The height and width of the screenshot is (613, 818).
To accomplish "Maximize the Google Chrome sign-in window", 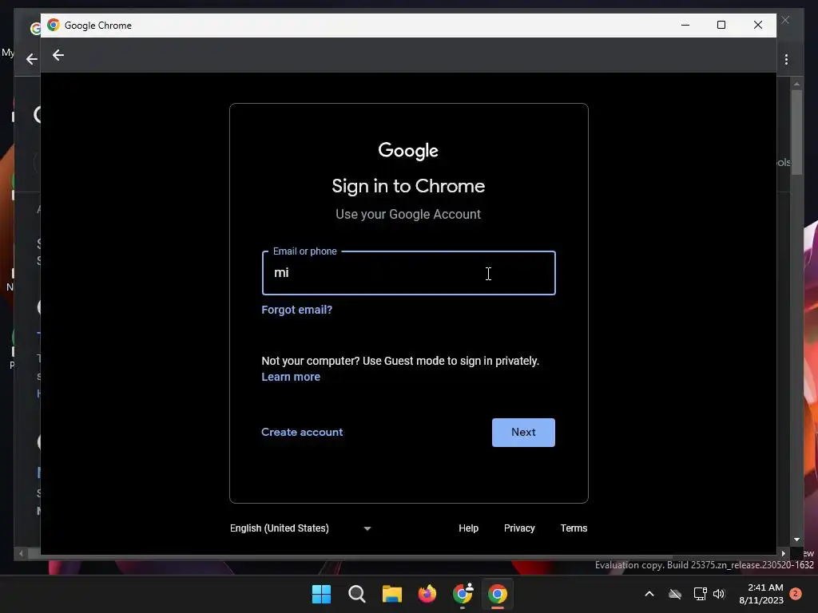I will coord(721,25).
